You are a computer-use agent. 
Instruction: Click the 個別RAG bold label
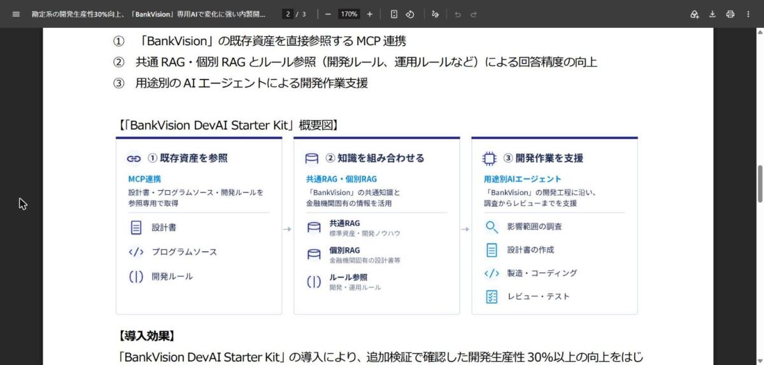point(344,251)
